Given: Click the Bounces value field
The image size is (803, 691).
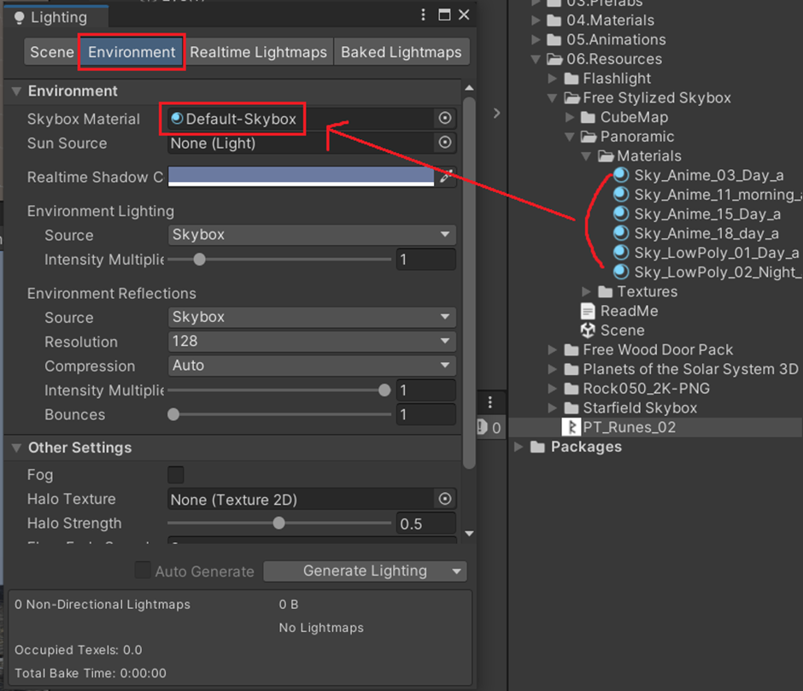Looking at the screenshot, I should coord(426,414).
